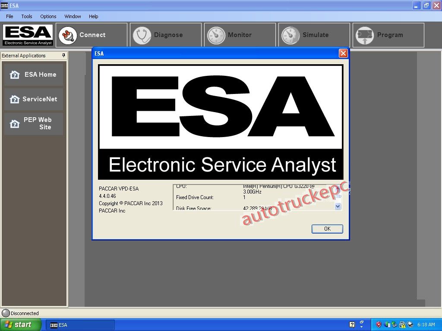This screenshot has width=442, height=331.
Task: Click the PEP Web Site house icon
Action: point(15,124)
